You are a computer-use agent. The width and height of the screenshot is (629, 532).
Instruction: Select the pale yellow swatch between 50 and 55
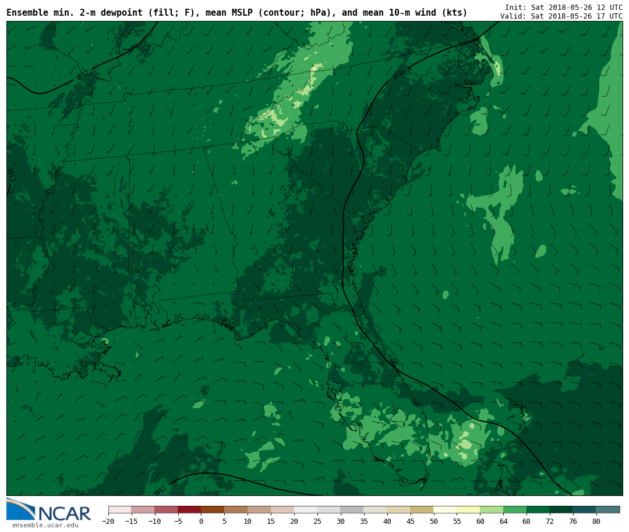click(x=445, y=510)
